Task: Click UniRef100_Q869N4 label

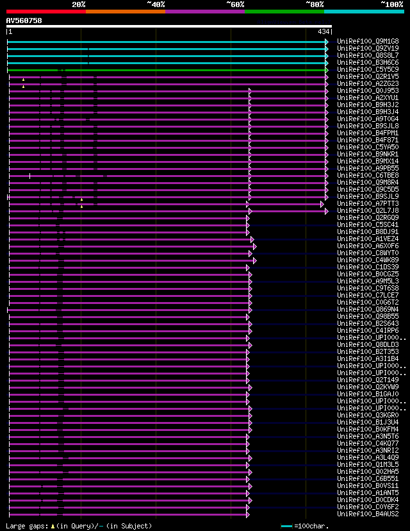Action: pyautogui.click(x=368, y=310)
